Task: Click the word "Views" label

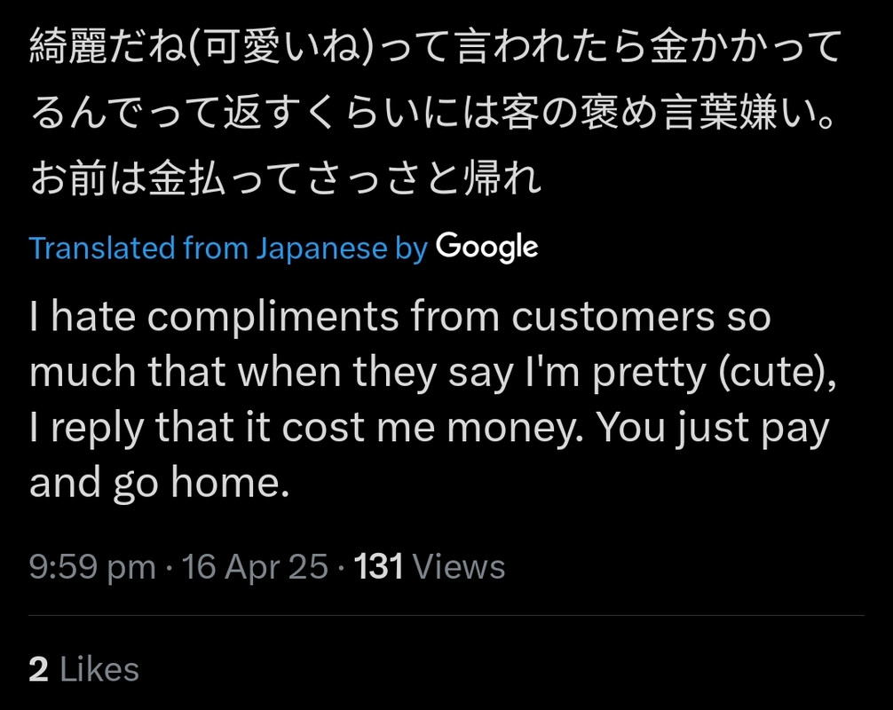Action: [x=459, y=567]
